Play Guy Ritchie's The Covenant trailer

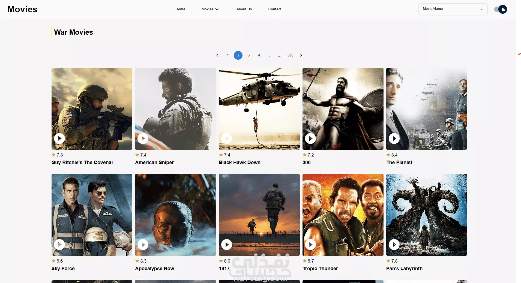point(59,139)
